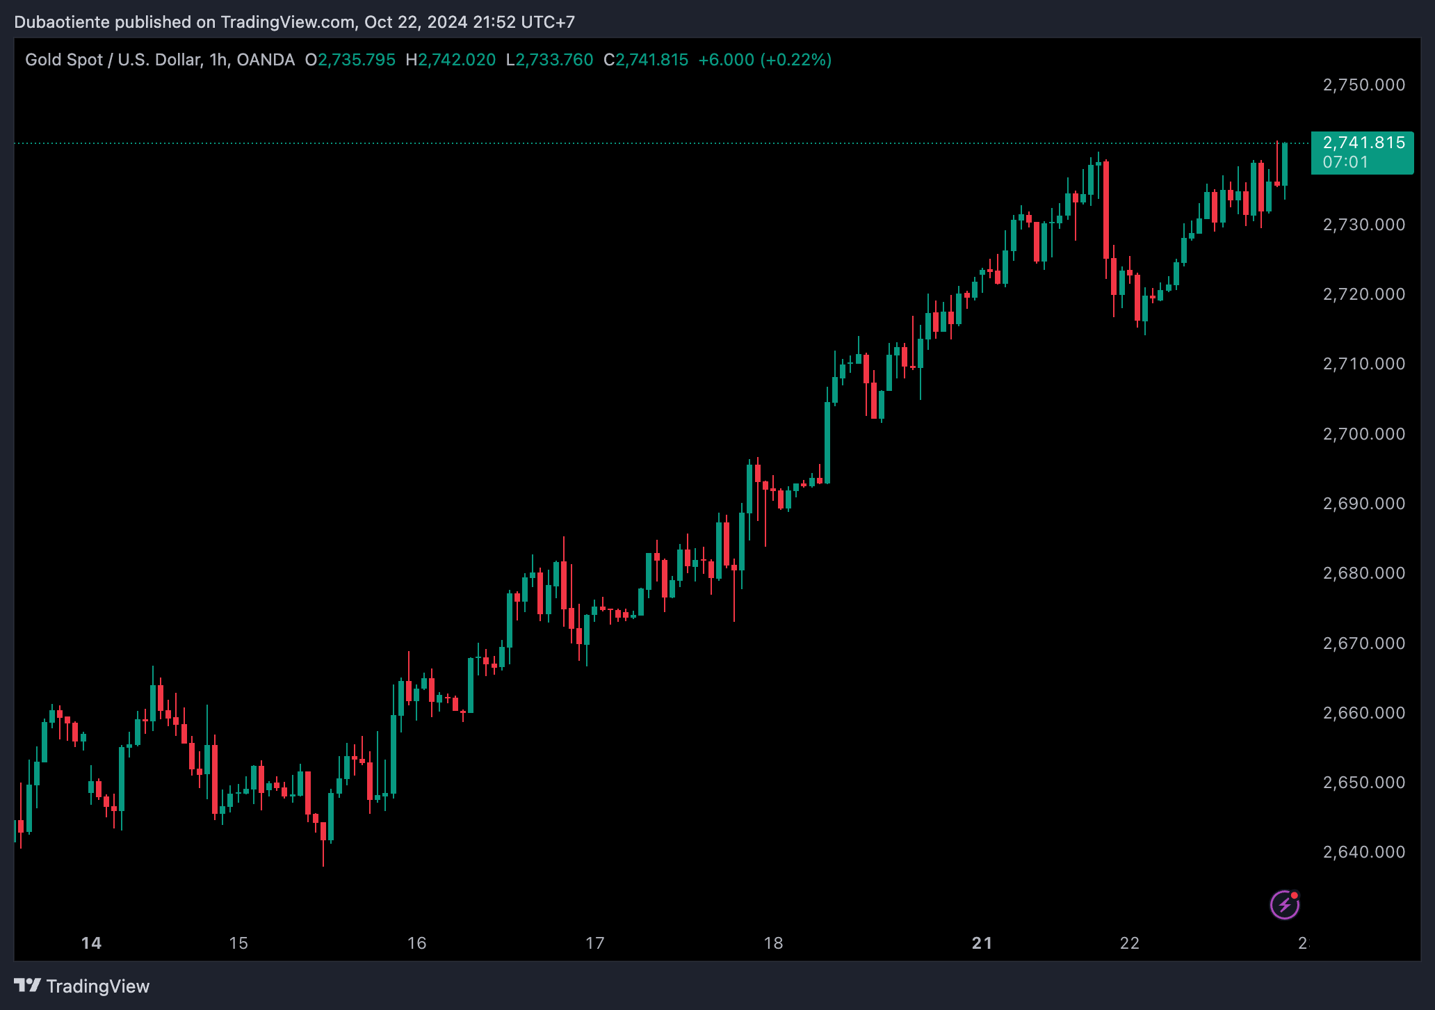
Task: Click date label 22 on time axis
Action: tap(1130, 943)
